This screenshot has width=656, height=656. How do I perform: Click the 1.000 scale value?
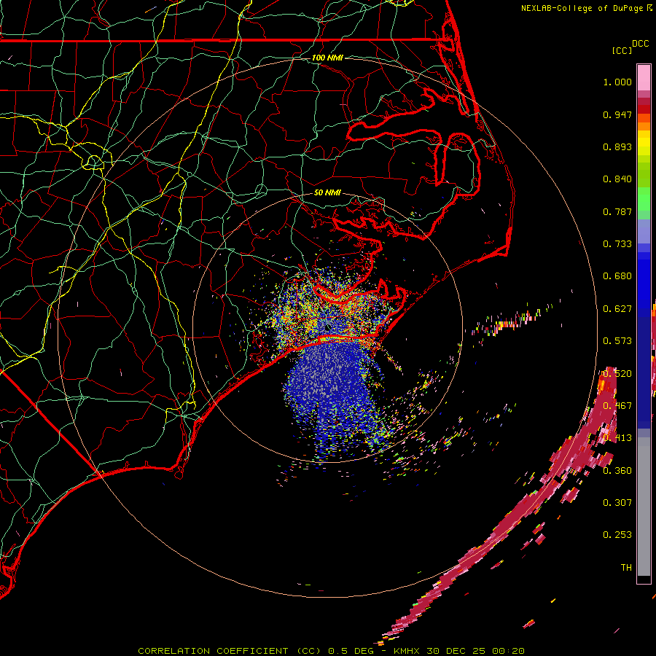point(617,82)
